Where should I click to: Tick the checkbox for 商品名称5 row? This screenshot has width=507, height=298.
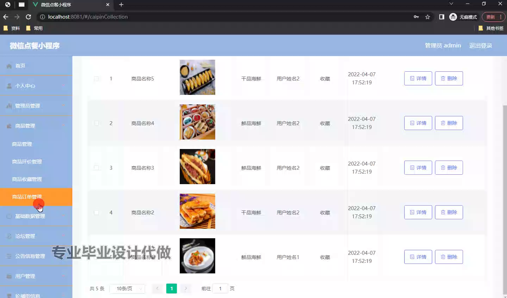[96, 79]
